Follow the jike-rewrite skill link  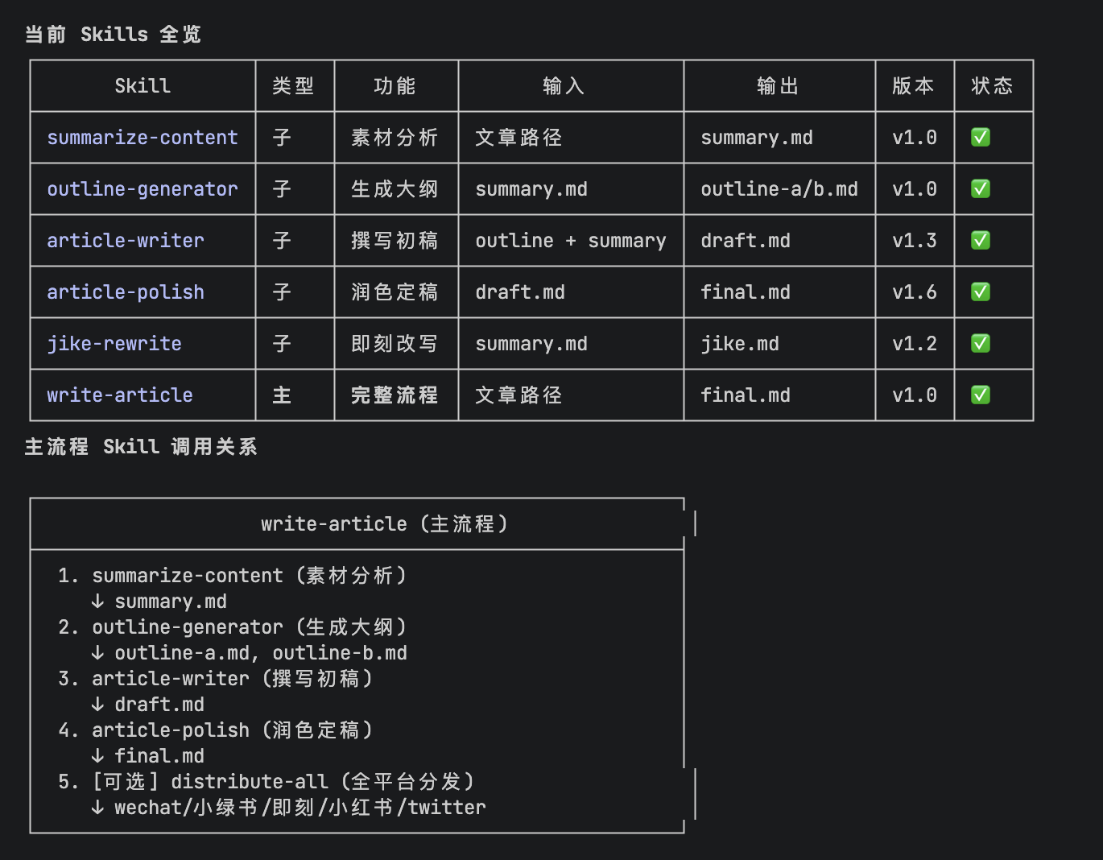point(114,344)
